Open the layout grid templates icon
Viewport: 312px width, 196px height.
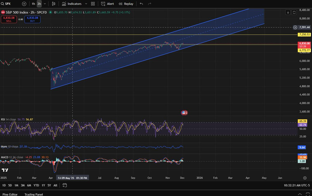93,4
